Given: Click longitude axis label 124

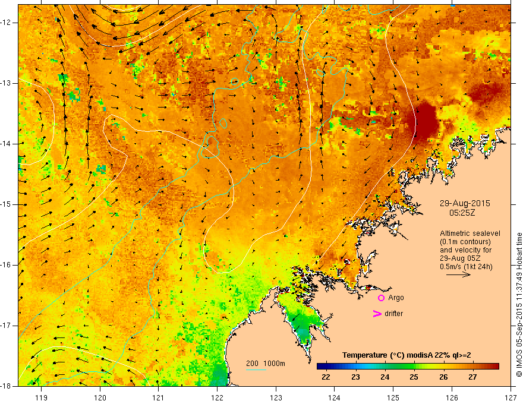Looking at the screenshot, I should [x=334, y=397].
